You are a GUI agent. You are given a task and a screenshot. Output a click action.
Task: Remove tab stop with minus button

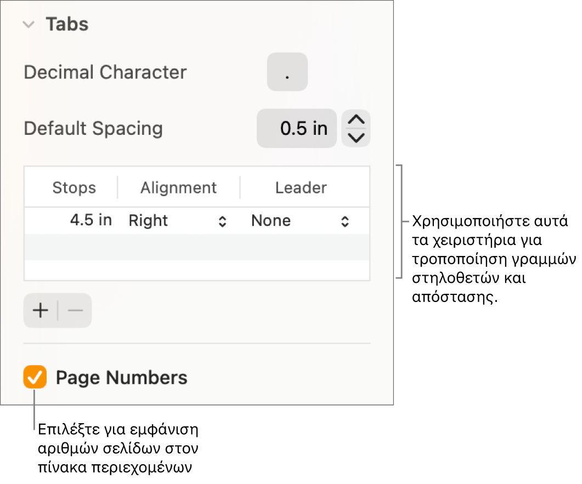point(75,311)
